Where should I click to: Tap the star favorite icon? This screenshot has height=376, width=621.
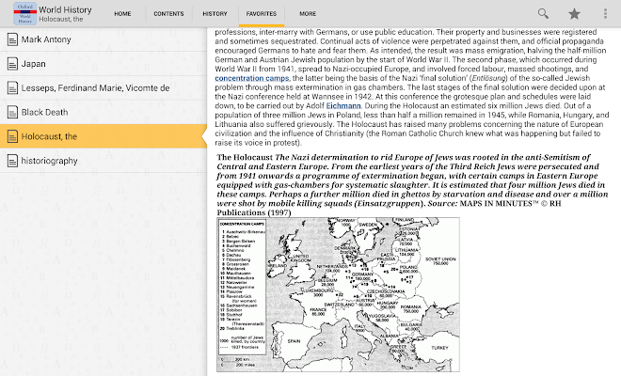(x=574, y=14)
